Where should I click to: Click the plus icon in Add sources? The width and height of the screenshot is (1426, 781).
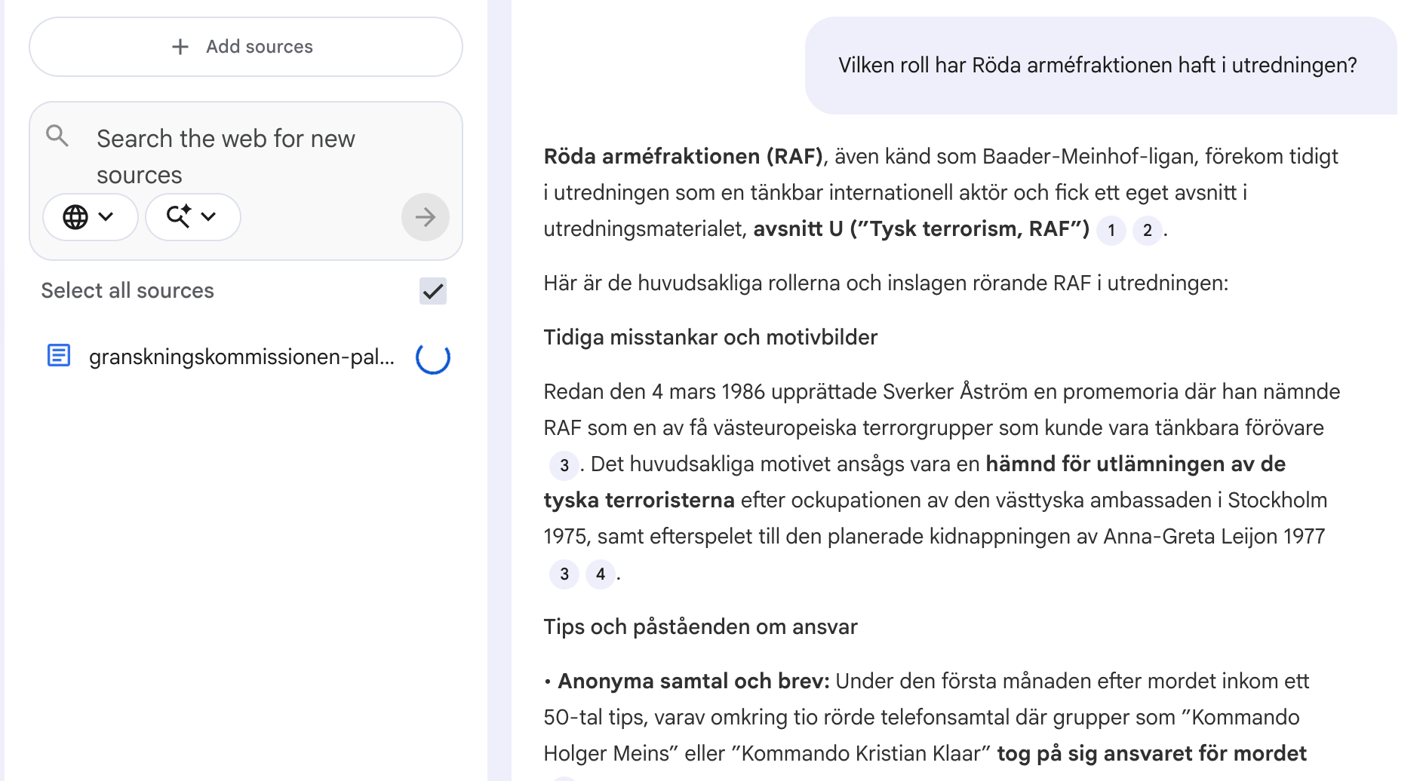[x=180, y=47]
